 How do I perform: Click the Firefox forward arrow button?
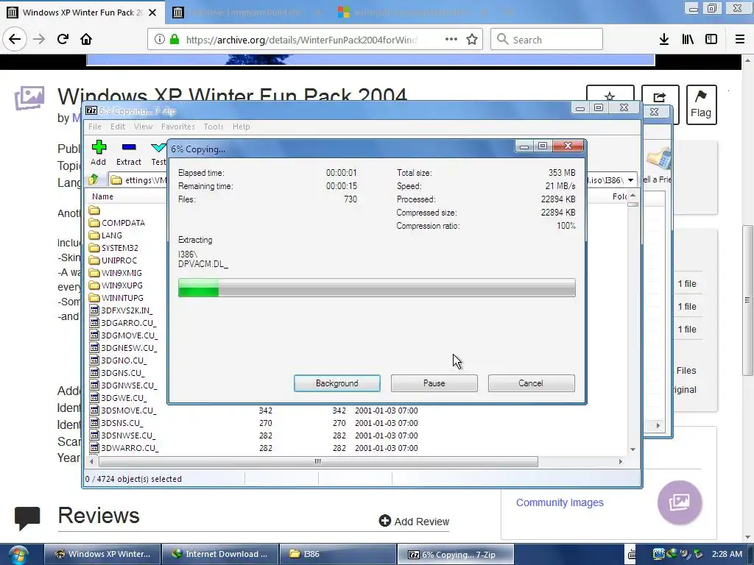(39, 39)
